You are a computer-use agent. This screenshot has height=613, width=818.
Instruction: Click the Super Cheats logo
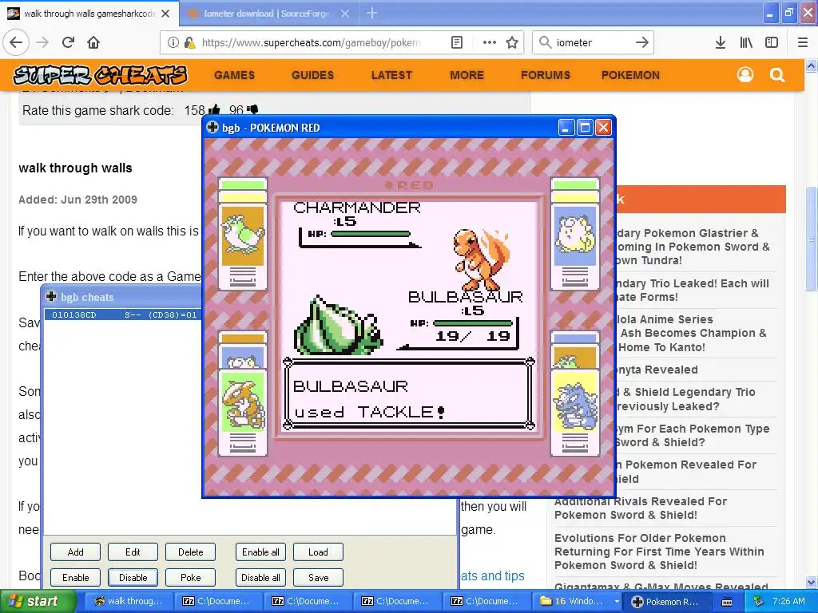(100, 75)
